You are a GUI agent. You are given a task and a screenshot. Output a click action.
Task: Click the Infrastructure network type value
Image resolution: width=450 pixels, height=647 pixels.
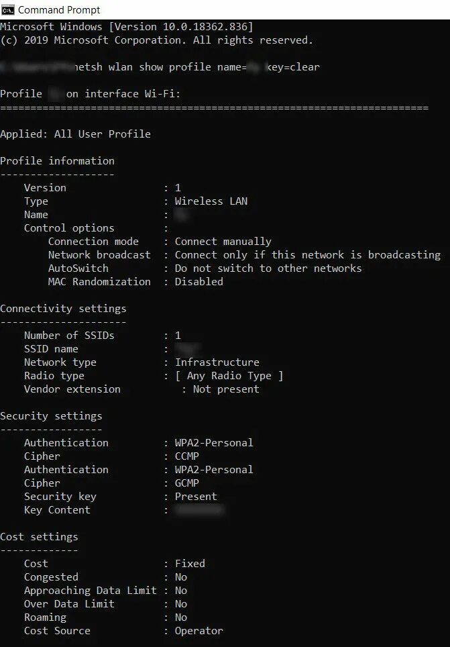pos(217,362)
